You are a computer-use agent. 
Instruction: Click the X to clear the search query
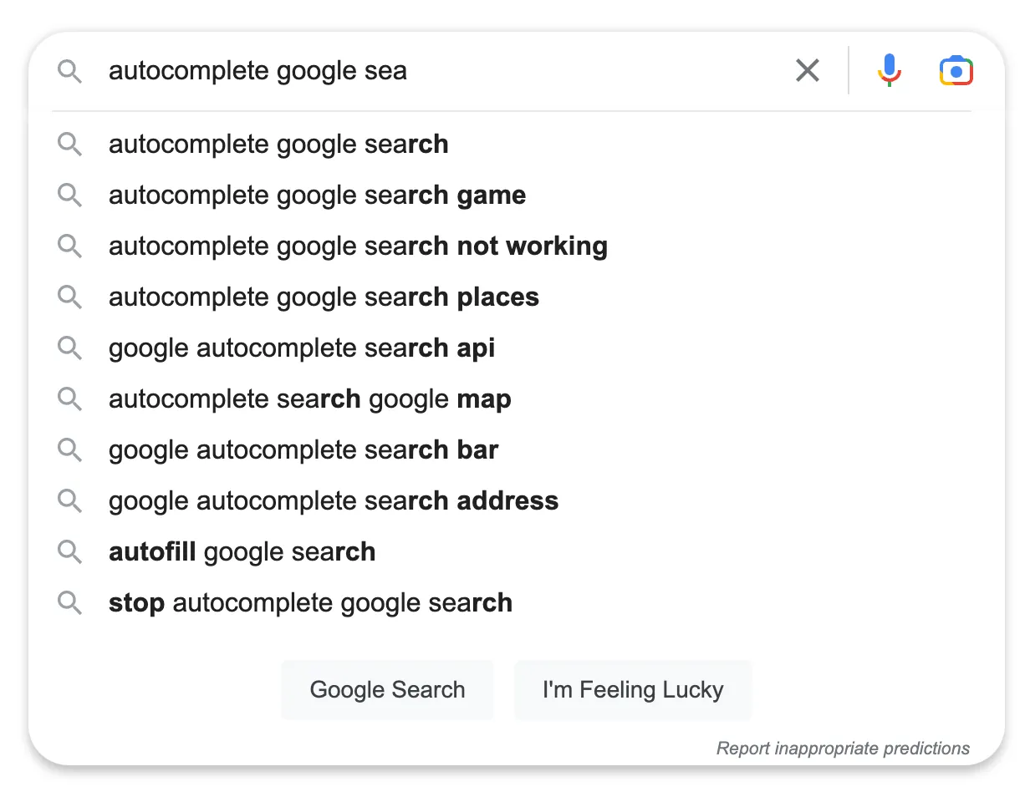(807, 70)
